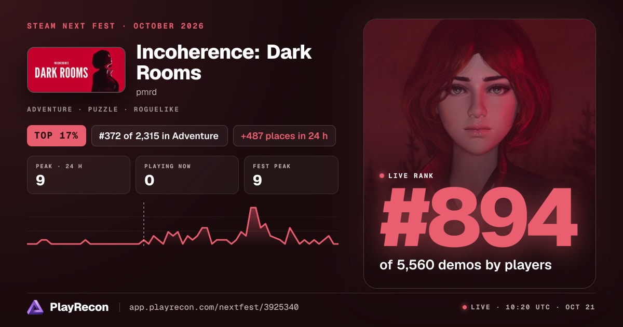This screenshot has width=623, height=327.
Task: Click the PlayRecon triangle logo icon
Action: [x=35, y=307]
